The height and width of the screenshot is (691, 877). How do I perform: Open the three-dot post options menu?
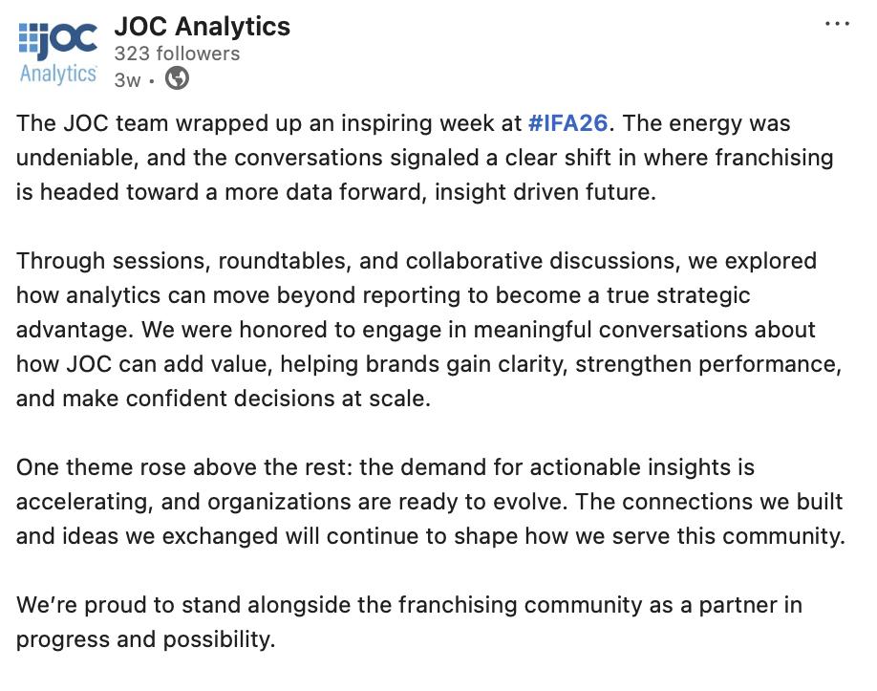point(837,24)
